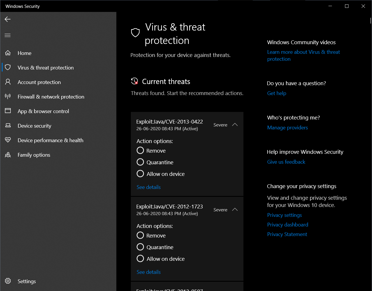Image resolution: width=372 pixels, height=291 pixels.
Task: Select Remove for CVE-2012-1723 threat
Action: coord(140,235)
